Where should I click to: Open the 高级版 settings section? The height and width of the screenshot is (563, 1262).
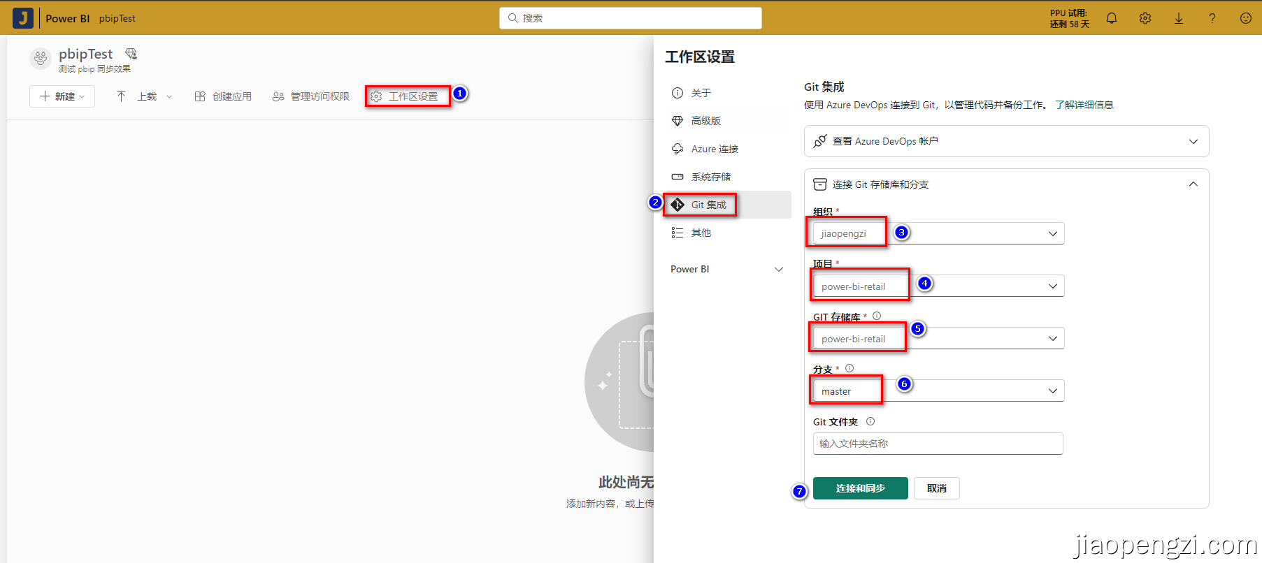coord(727,121)
